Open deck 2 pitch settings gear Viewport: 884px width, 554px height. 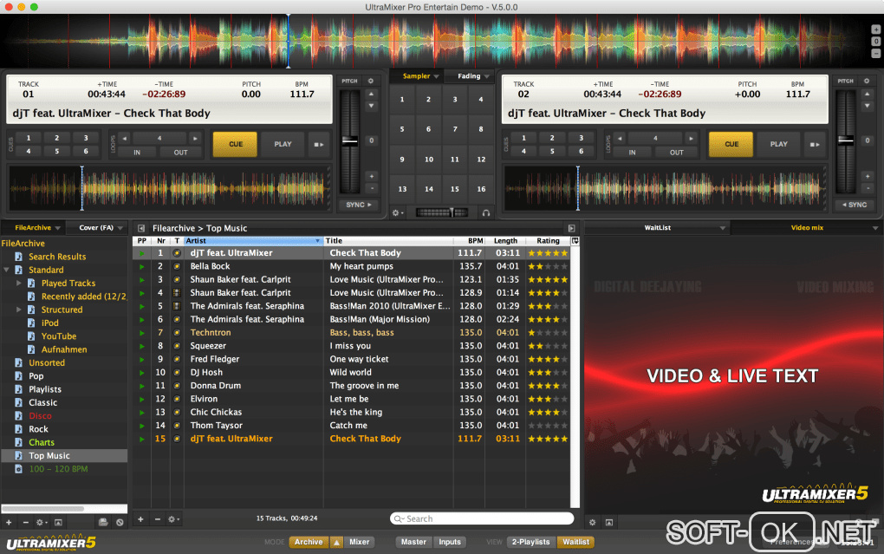tap(867, 81)
